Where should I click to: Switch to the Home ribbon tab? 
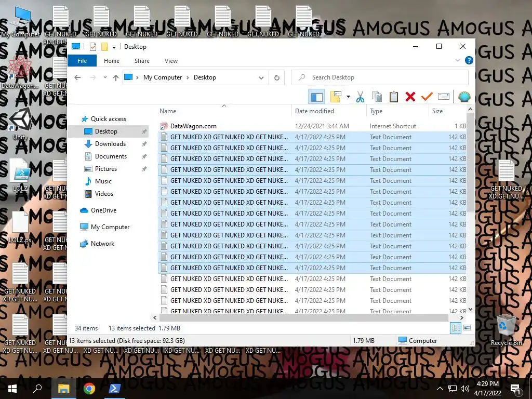112,61
